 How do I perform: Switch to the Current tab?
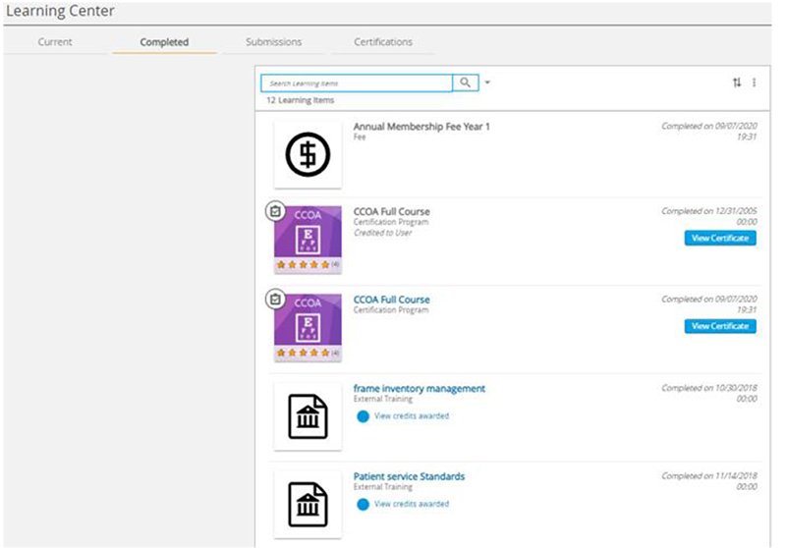coord(55,42)
